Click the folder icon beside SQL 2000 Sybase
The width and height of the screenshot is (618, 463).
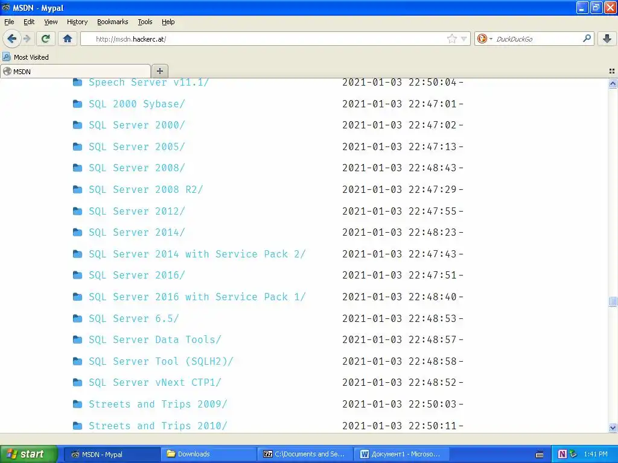[78, 104]
